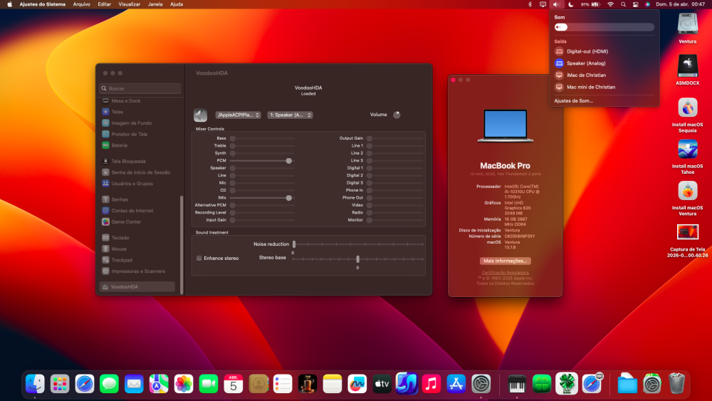Select Speaker (Analog) sound output
Screen dimensions: 712x401
point(604,63)
